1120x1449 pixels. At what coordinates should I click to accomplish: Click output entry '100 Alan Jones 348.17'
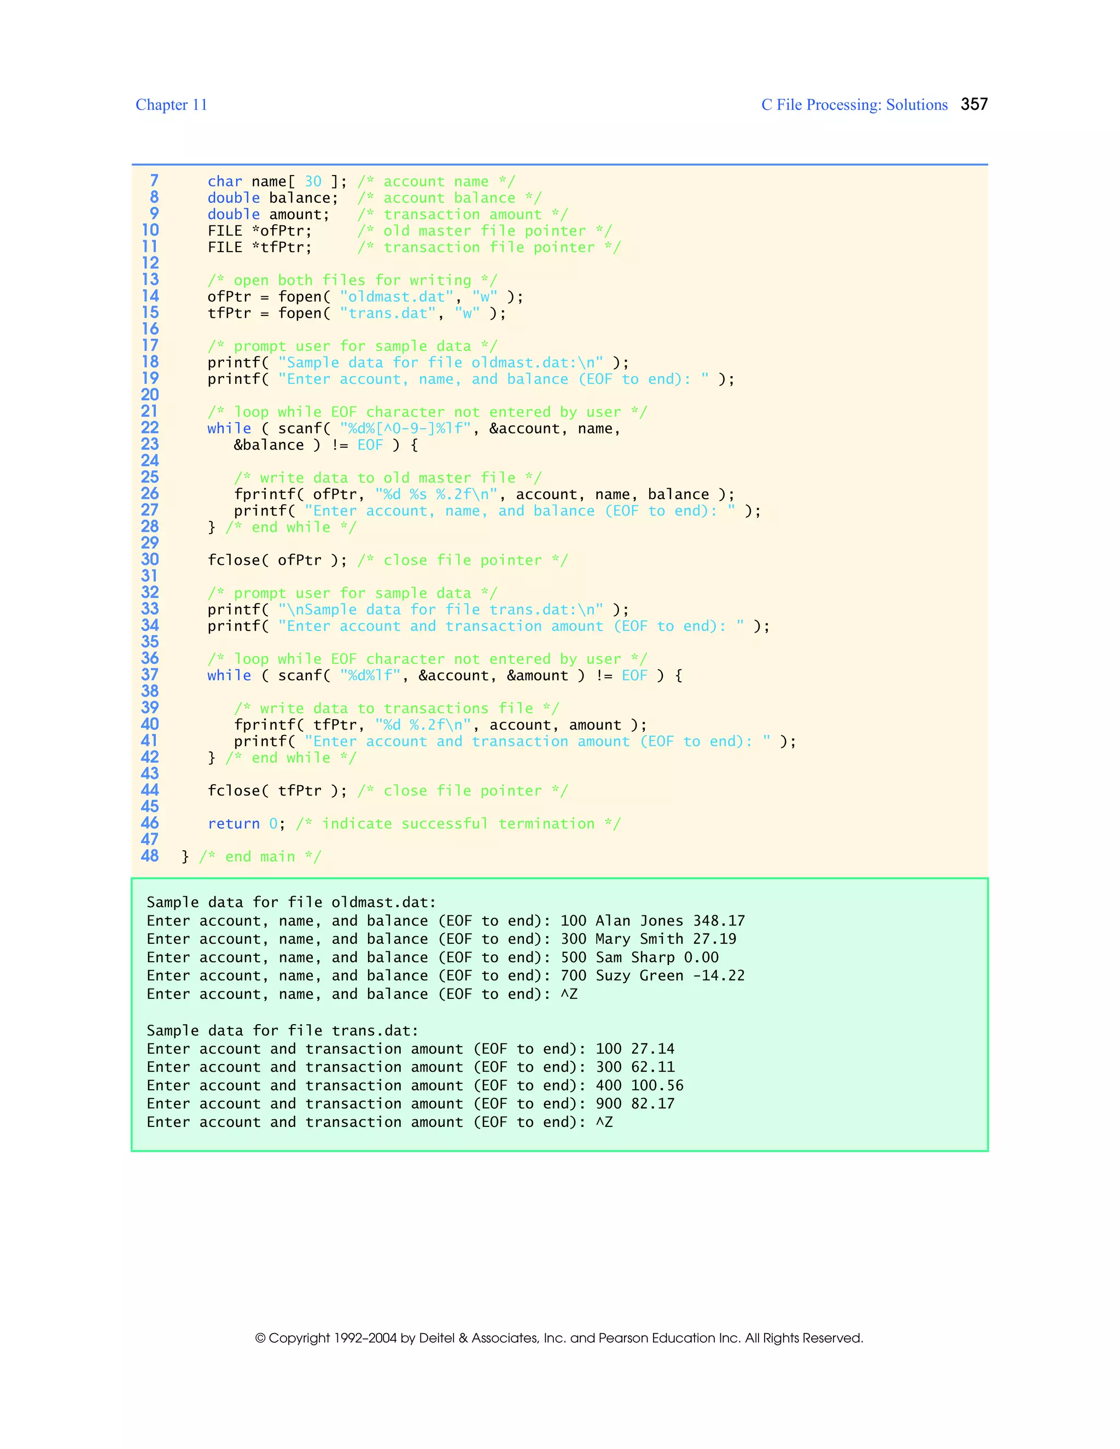(652, 921)
